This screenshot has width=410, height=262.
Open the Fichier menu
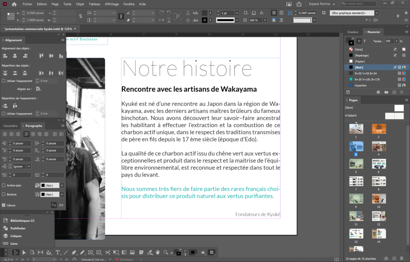pos(27,4)
